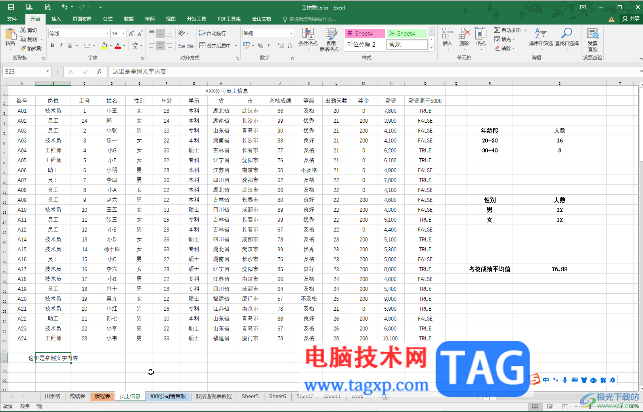The width and height of the screenshot is (643, 412).
Task: Open the borders dropdown arrow
Action: point(94,46)
